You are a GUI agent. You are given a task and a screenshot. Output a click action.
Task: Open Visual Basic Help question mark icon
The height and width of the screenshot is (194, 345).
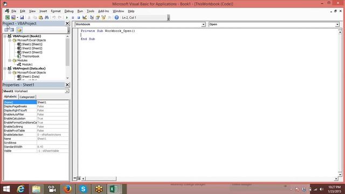click(x=116, y=17)
